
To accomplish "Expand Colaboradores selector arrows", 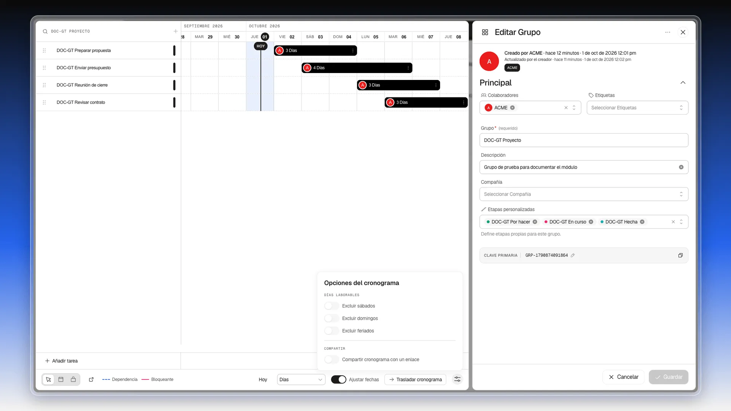I will pyautogui.click(x=574, y=108).
